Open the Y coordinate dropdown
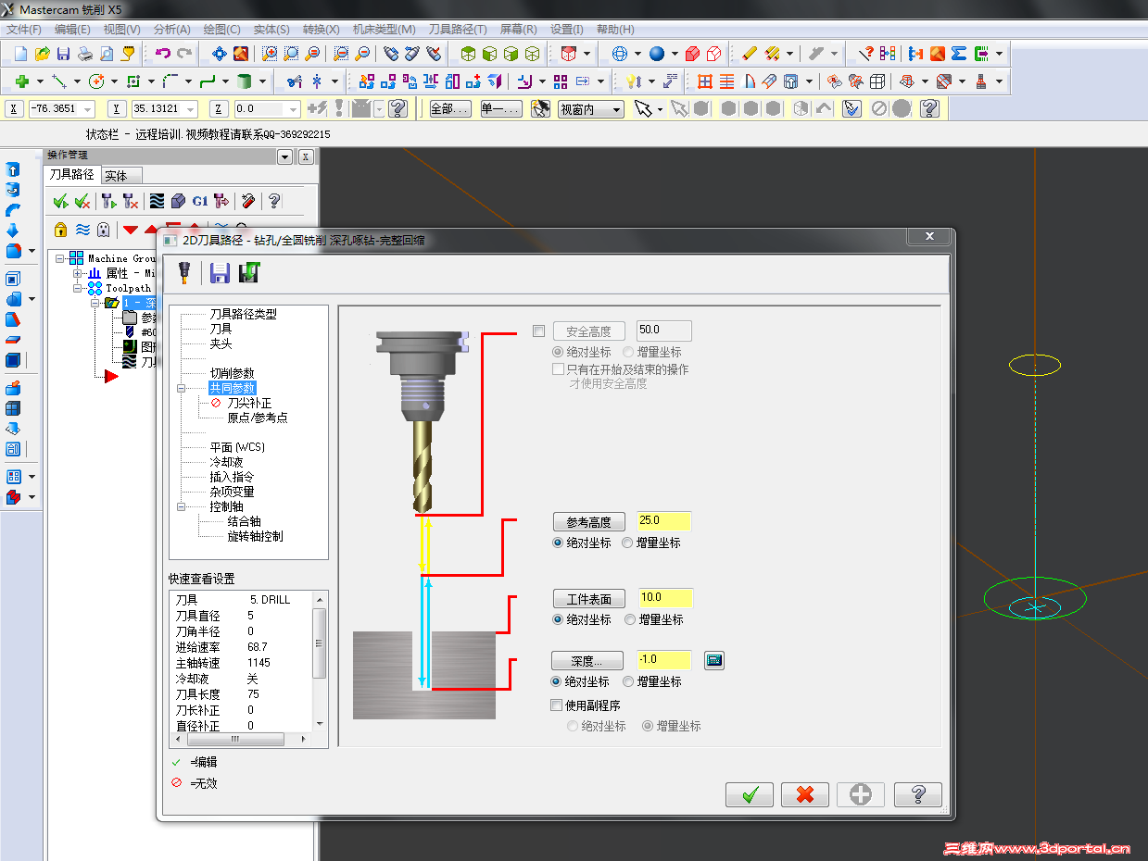This screenshot has height=861, width=1148. coord(191,109)
